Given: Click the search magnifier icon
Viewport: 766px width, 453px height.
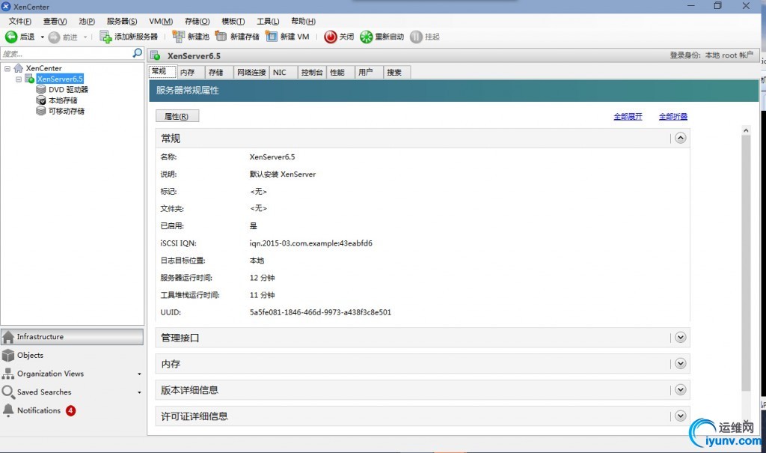Looking at the screenshot, I should pyautogui.click(x=138, y=53).
